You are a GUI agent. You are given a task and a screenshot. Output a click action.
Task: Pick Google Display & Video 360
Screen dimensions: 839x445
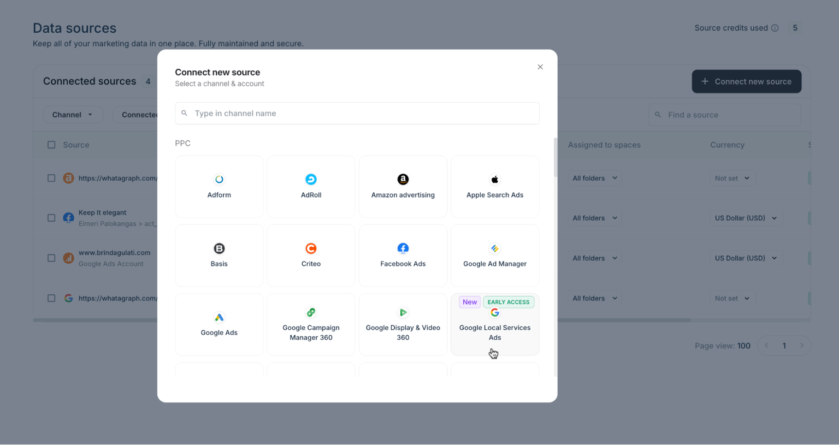pos(403,324)
